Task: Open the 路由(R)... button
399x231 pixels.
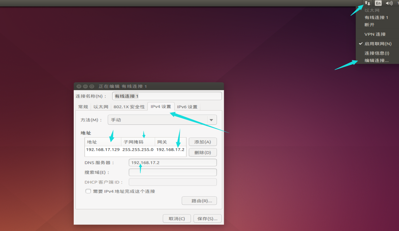Action: click(199, 201)
